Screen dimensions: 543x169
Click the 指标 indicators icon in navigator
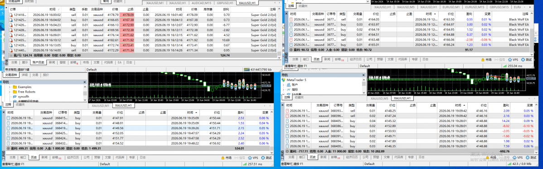(288, 89)
